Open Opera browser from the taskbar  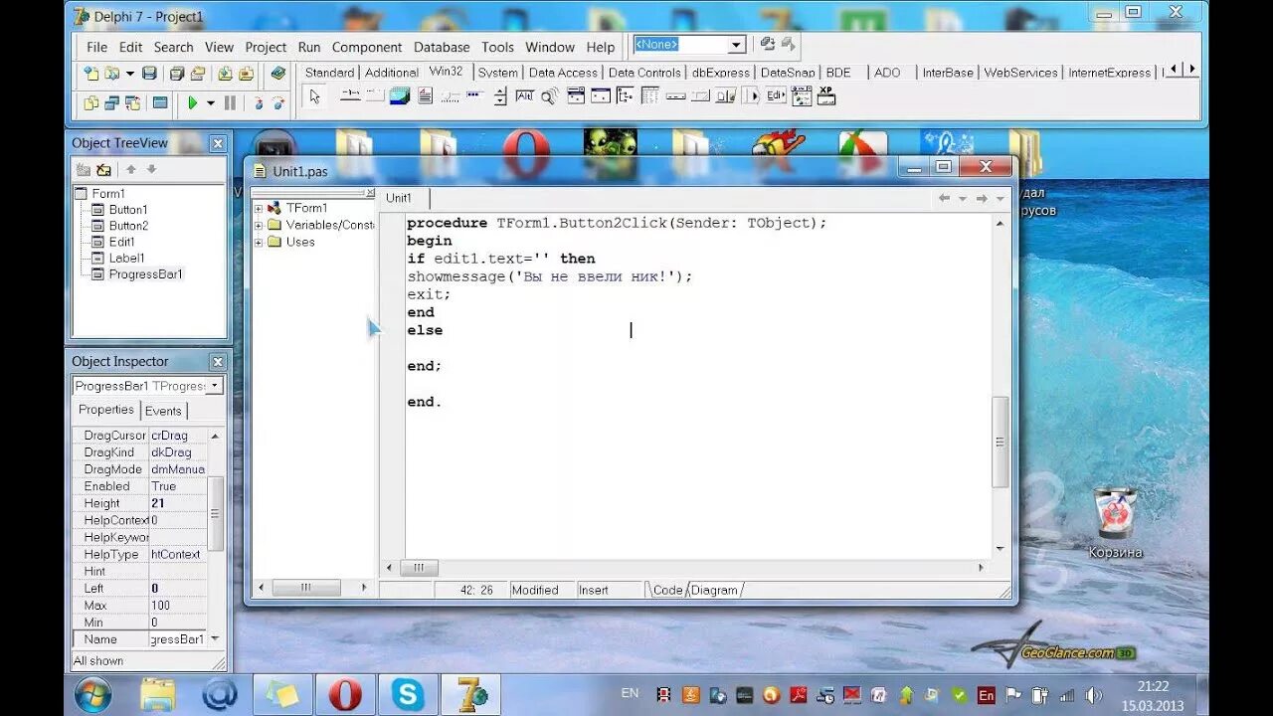345,694
